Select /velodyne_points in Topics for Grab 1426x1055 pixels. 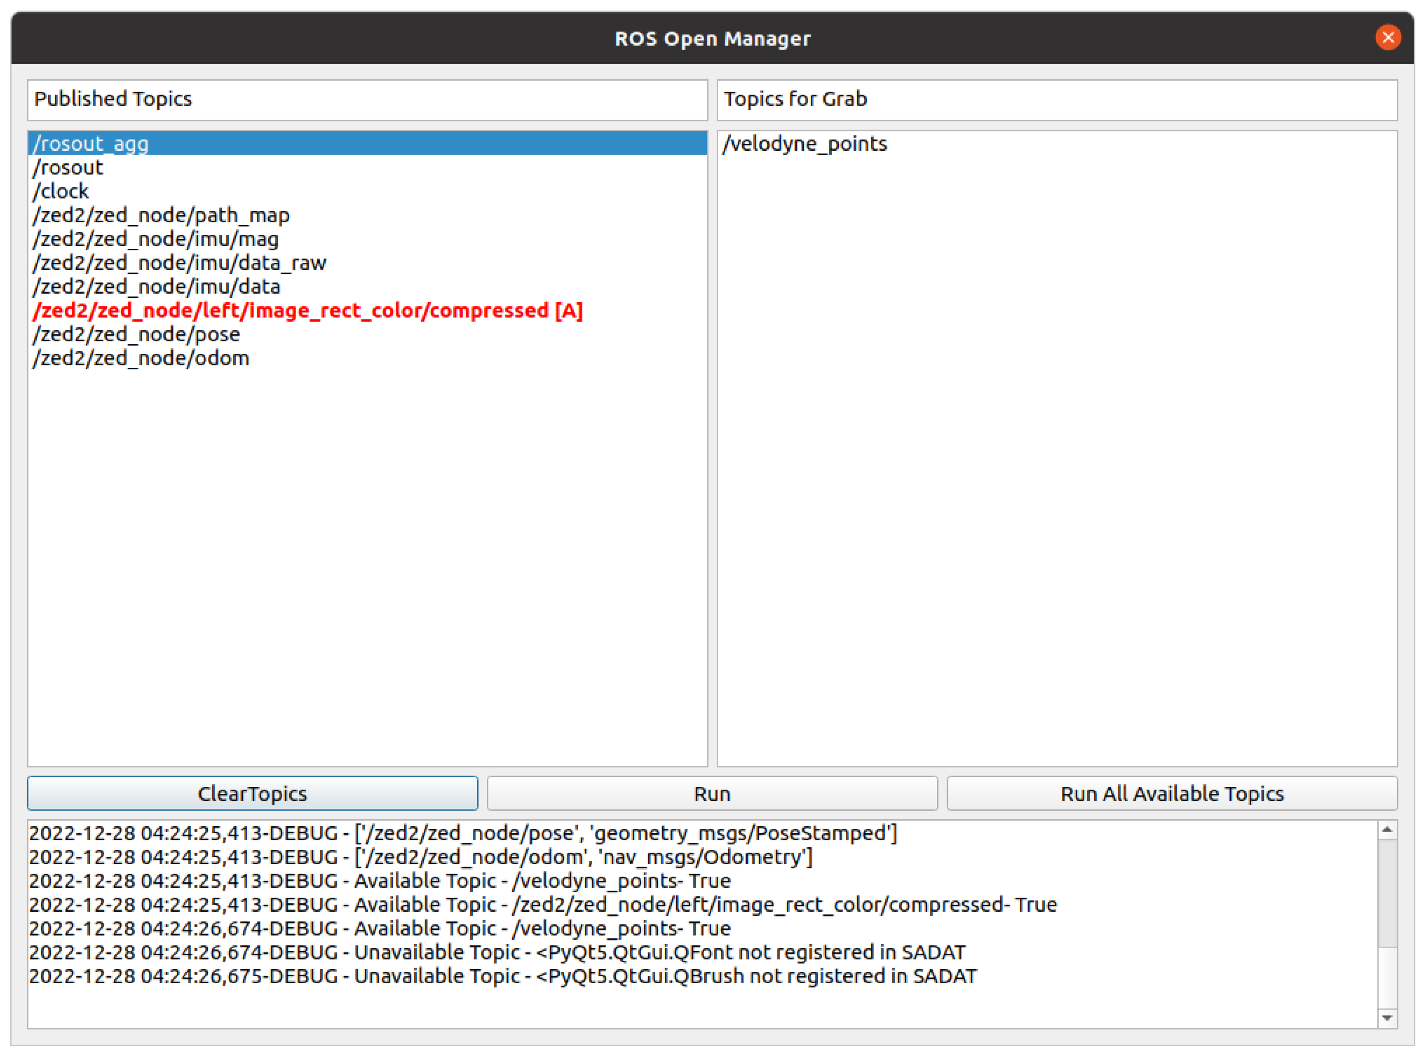(805, 144)
